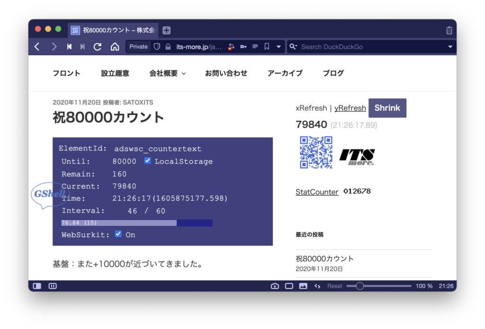
Task: Open the closed tabs trash icon
Action: pos(449,30)
